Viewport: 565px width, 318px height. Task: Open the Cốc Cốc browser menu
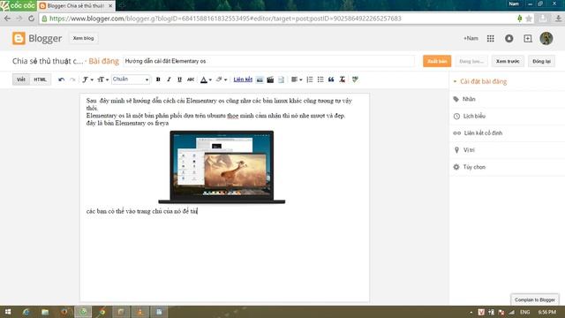click(x=18, y=5)
